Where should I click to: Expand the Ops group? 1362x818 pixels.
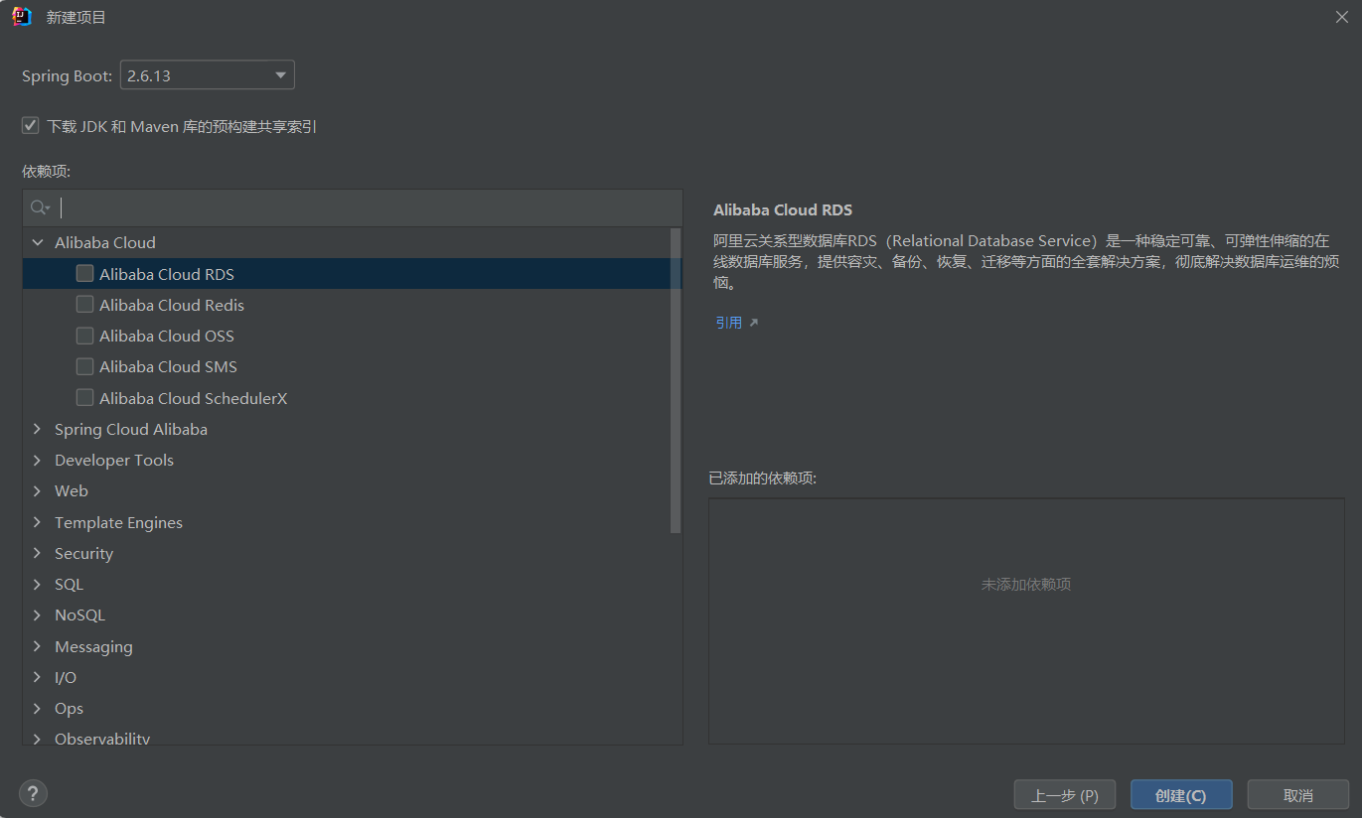pyautogui.click(x=38, y=708)
